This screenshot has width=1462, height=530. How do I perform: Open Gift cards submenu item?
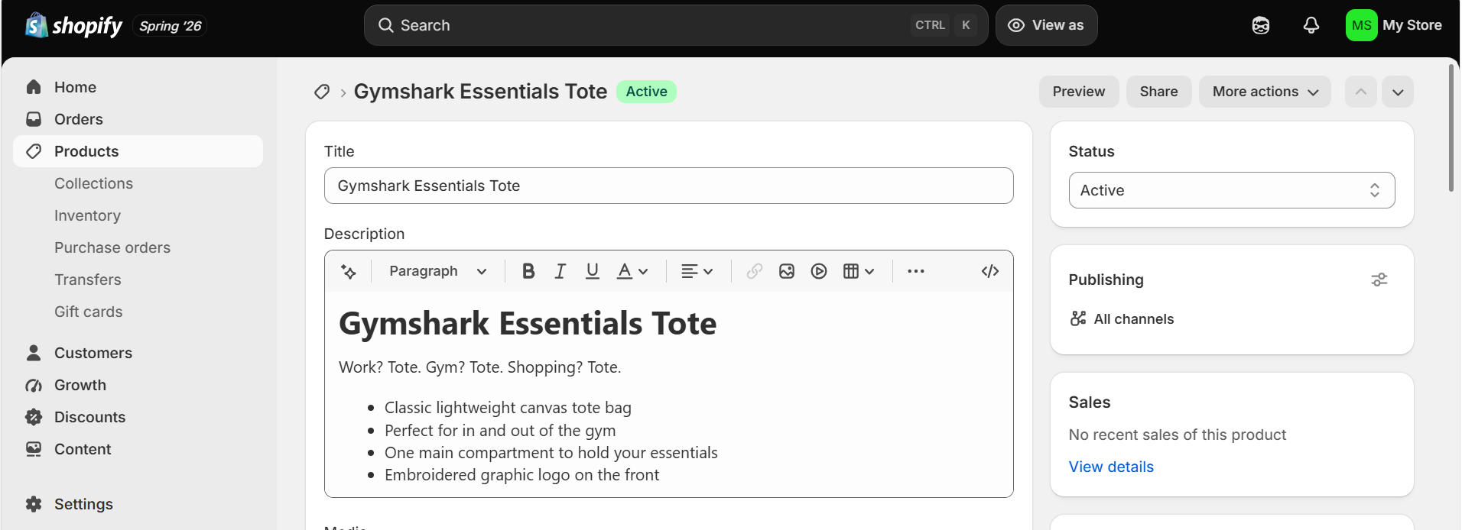click(x=89, y=312)
